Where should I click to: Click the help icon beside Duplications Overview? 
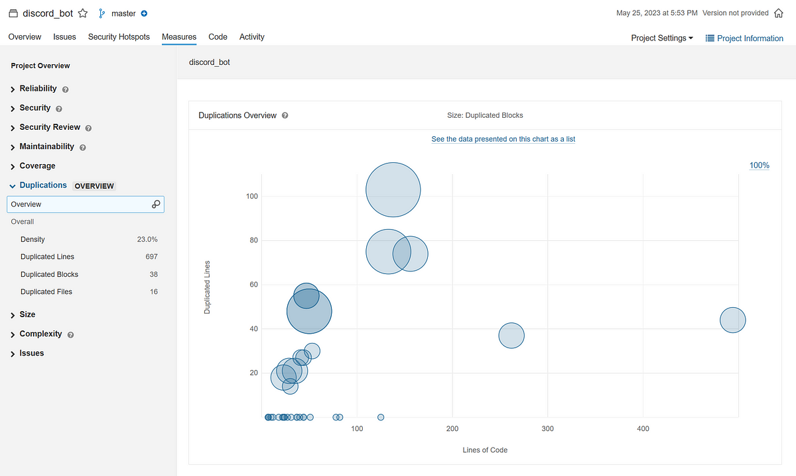[285, 115]
